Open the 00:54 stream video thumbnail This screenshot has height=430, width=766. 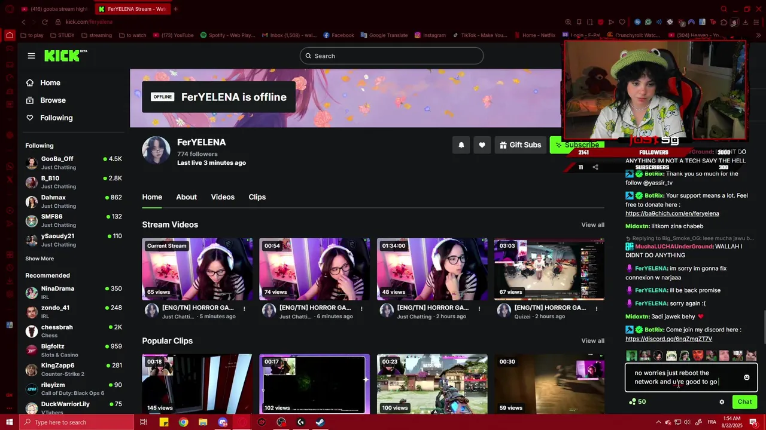(314, 269)
